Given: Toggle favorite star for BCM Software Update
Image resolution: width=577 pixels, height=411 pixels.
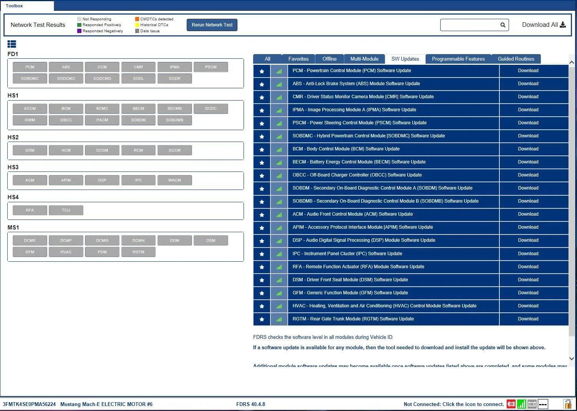Looking at the screenshot, I should tap(262, 149).
